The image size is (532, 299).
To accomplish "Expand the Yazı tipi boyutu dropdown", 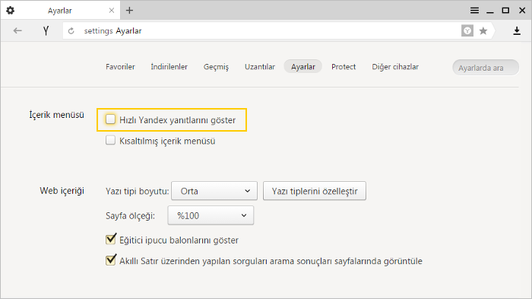I will click(x=214, y=191).
